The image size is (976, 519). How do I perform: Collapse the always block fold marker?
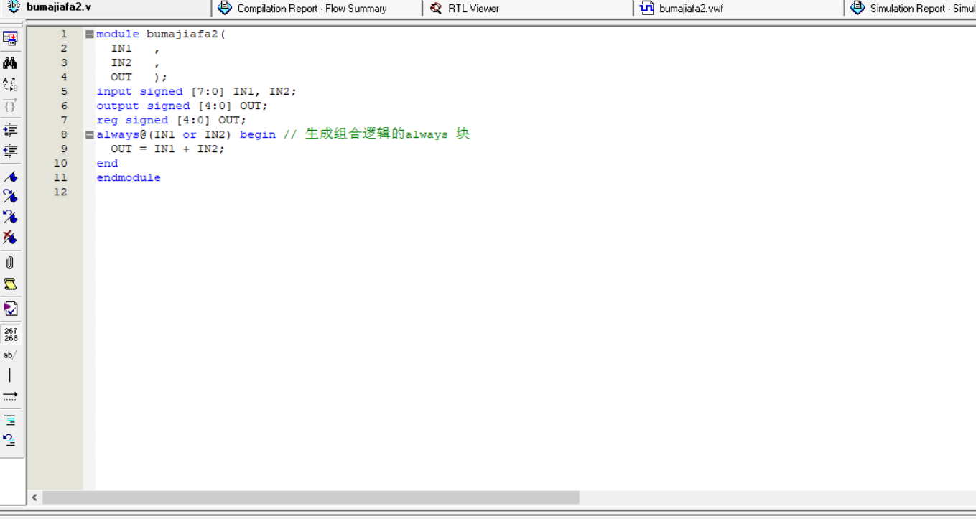pos(90,134)
